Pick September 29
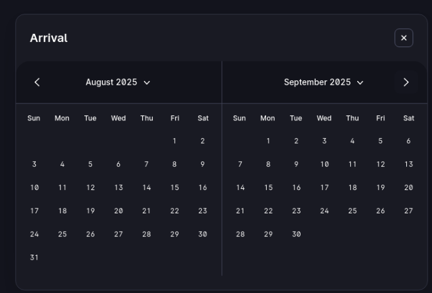The width and height of the screenshot is (432, 293). [x=268, y=235]
